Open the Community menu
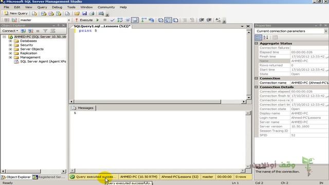The height and width of the screenshot is (185, 329). 106,7
